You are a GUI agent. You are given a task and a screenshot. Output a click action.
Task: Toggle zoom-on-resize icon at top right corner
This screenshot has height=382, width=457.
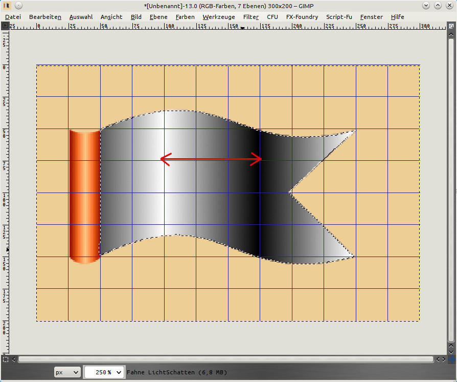click(x=451, y=26)
